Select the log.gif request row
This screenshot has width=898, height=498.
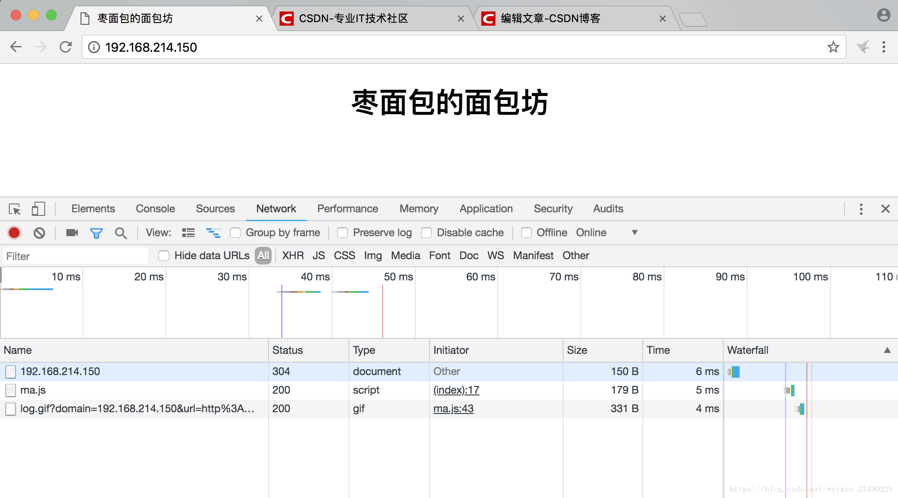pos(449,409)
